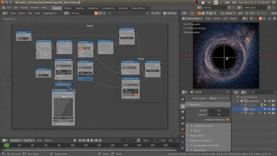Toggle X-ray icon in viewport header
Screen dimensions: 277x156
(x=270, y=19)
